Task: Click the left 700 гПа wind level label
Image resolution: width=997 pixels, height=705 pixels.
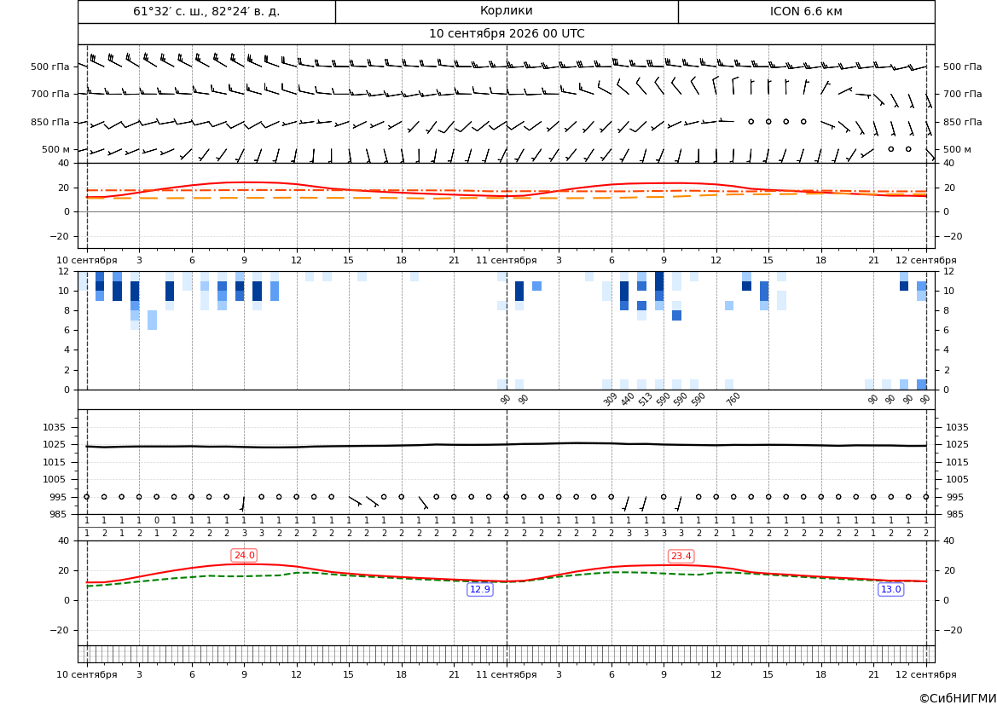Action: click(50, 94)
